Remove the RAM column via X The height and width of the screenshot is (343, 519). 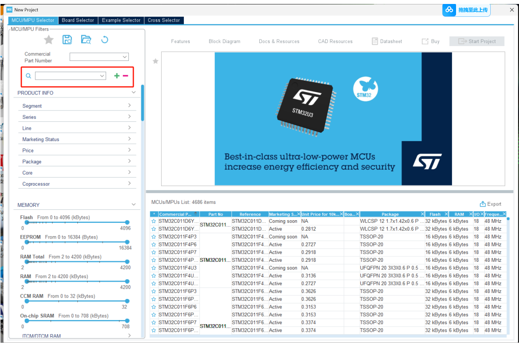(x=471, y=214)
